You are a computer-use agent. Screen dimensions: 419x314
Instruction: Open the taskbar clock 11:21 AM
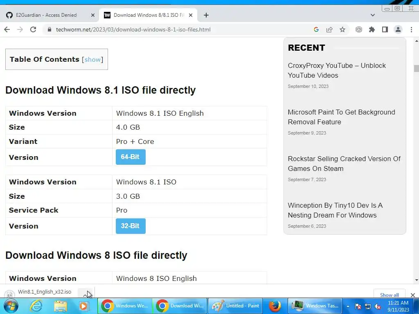[x=398, y=306]
